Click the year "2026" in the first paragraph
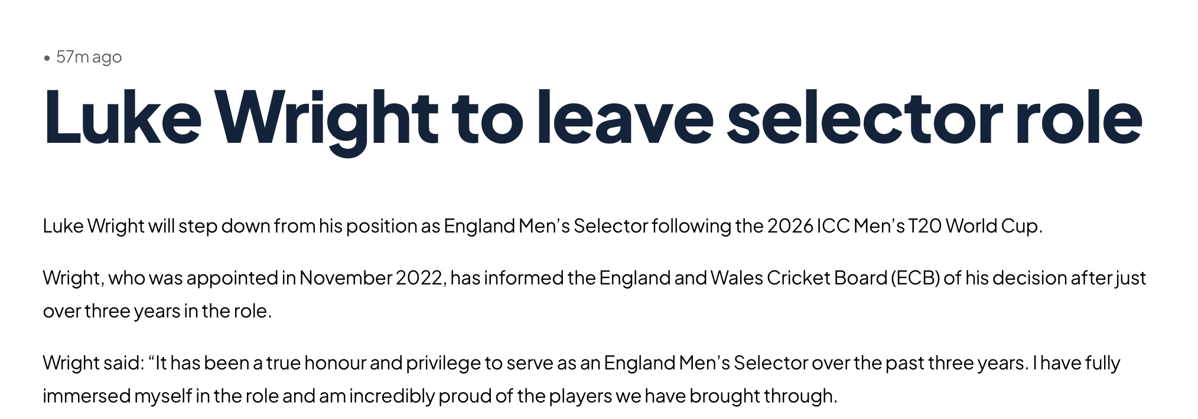Image resolution: width=1198 pixels, height=419 pixels. (790, 226)
